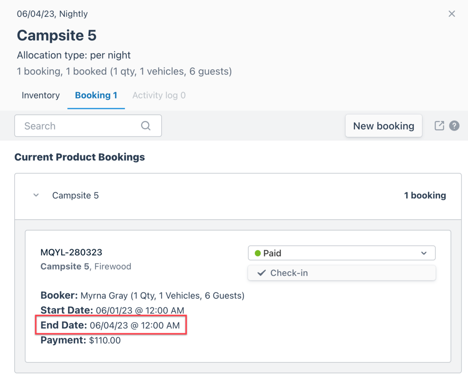Open booking reference MQYL-280323
The image size is (468, 382).
(71, 252)
